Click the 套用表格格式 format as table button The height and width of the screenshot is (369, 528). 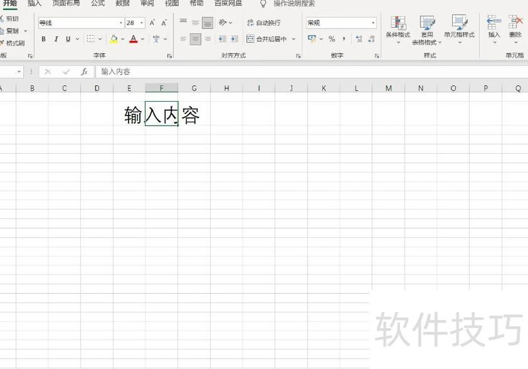(426, 30)
